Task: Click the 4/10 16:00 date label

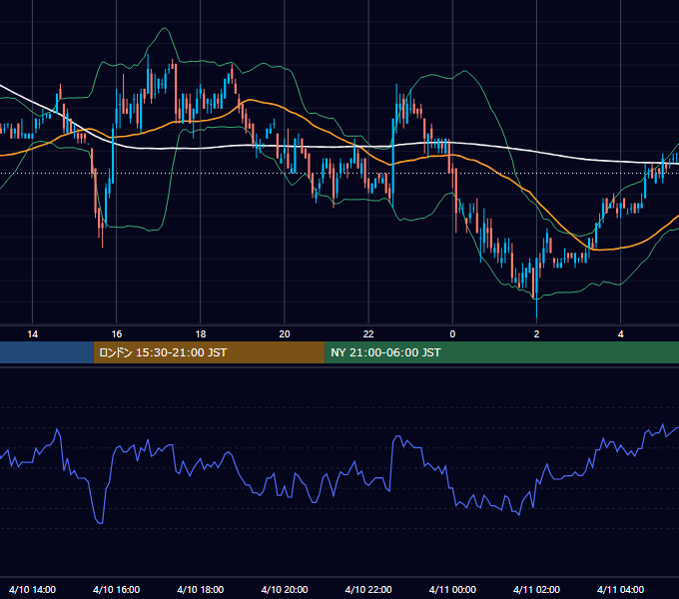Action: (117, 590)
